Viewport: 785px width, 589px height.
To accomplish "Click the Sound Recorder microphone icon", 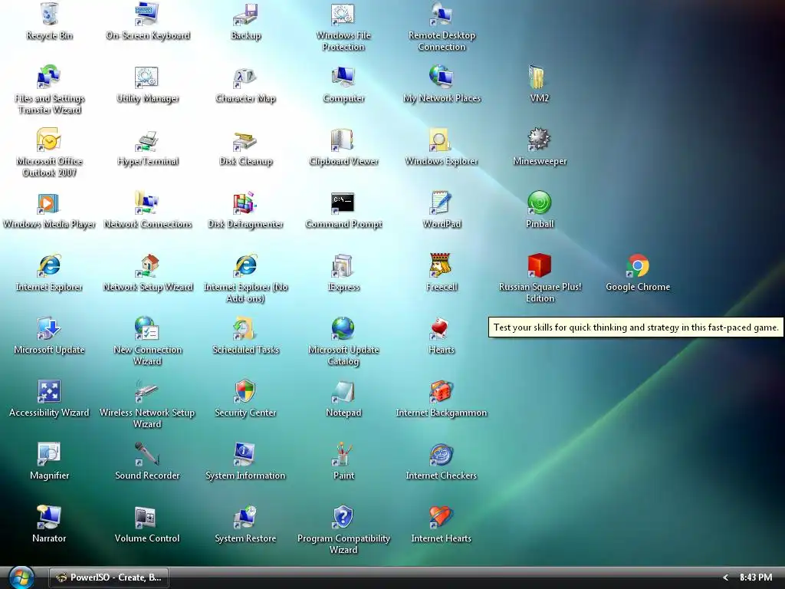I will [147, 454].
